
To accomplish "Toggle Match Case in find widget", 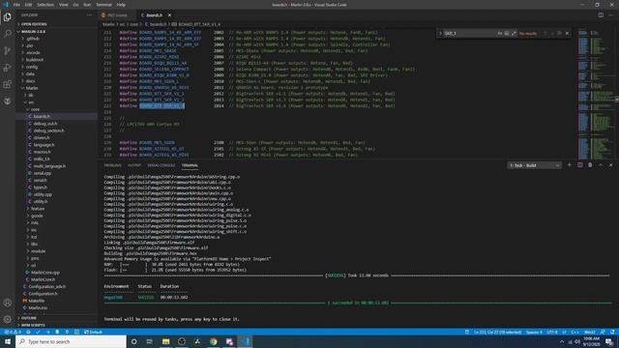I will coord(500,34).
